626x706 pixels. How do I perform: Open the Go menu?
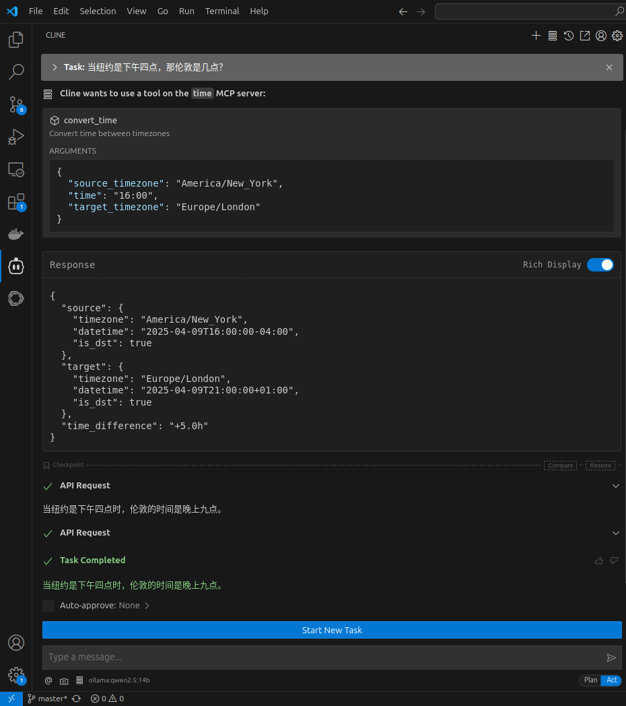tap(162, 11)
